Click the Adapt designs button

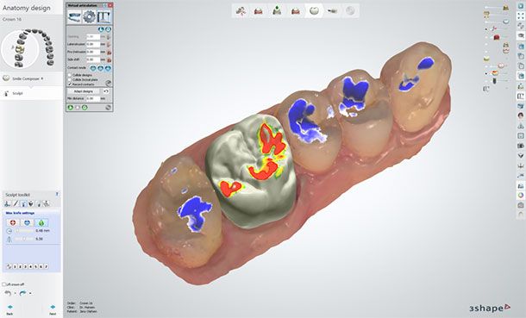pos(84,91)
